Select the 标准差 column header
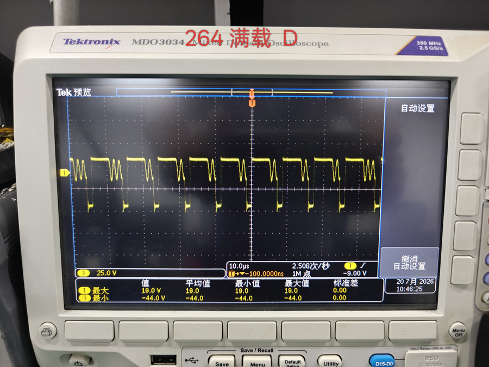The image size is (489, 367). coord(346,283)
